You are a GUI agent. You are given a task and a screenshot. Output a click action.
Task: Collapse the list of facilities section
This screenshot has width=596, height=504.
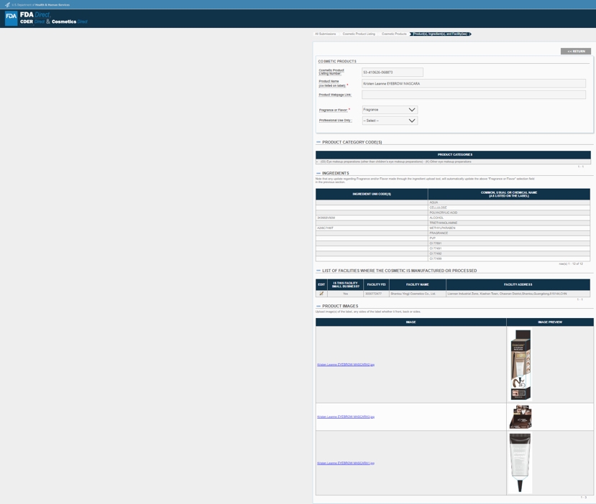point(318,271)
